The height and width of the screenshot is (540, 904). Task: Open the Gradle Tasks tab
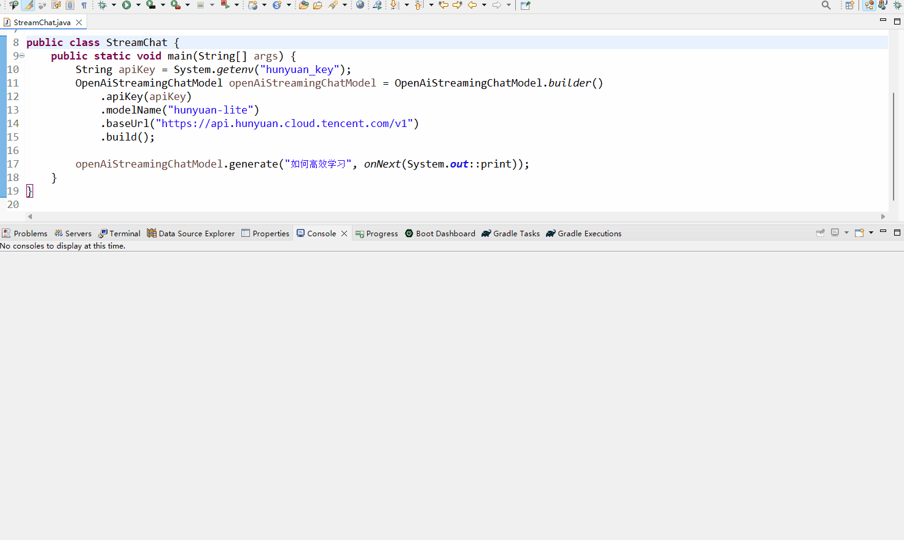coord(511,233)
